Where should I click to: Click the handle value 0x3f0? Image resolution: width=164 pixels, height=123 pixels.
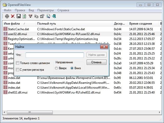point(117,78)
